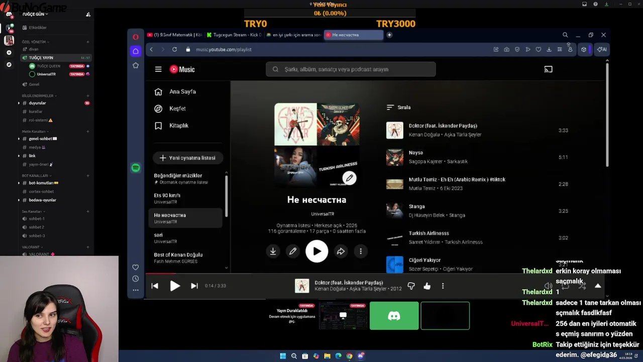The image size is (643, 362).
Task: Click the Turkish Airlinesss song title
Action: pos(428,233)
